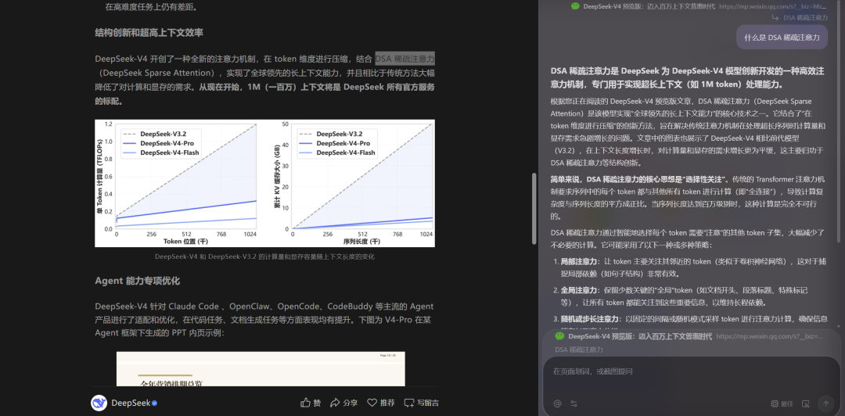Open the mp.weixin.qq.com link at top of chat
This screenshot has height=416, width=845.
(773, 6)
